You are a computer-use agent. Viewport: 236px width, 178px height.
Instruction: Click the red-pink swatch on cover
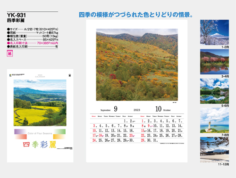[21, 137]
